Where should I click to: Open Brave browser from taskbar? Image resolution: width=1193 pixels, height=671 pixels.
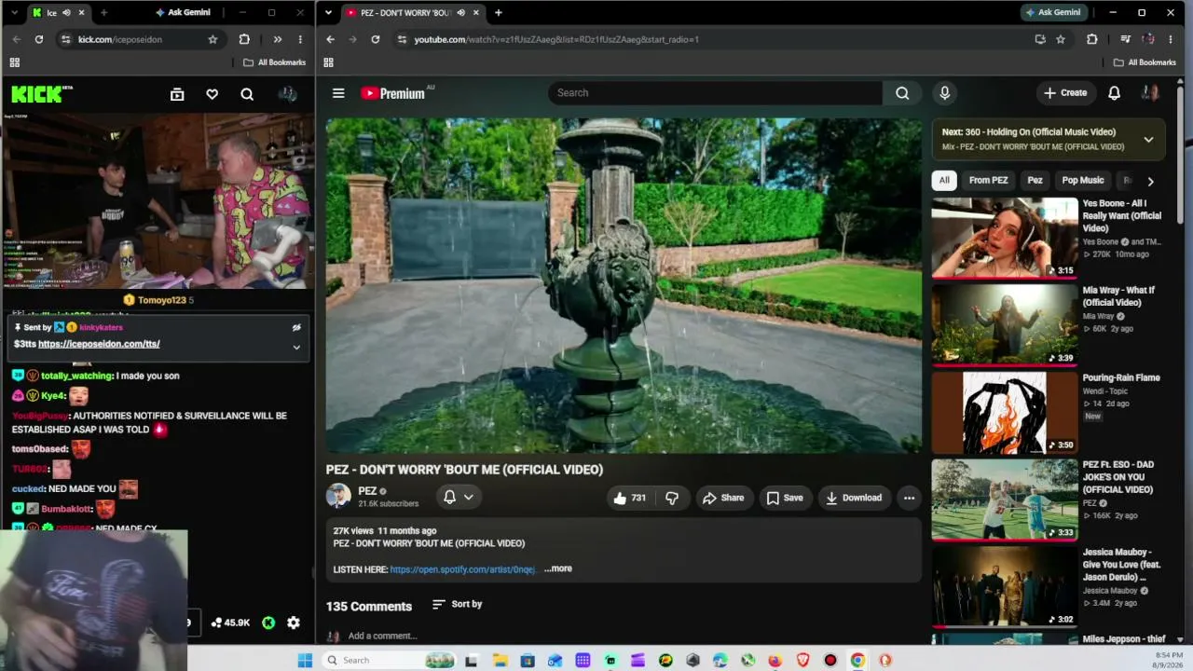802,661
